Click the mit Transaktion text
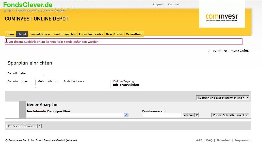The width and height of the screenshot is (262, 147). point(126,85)
